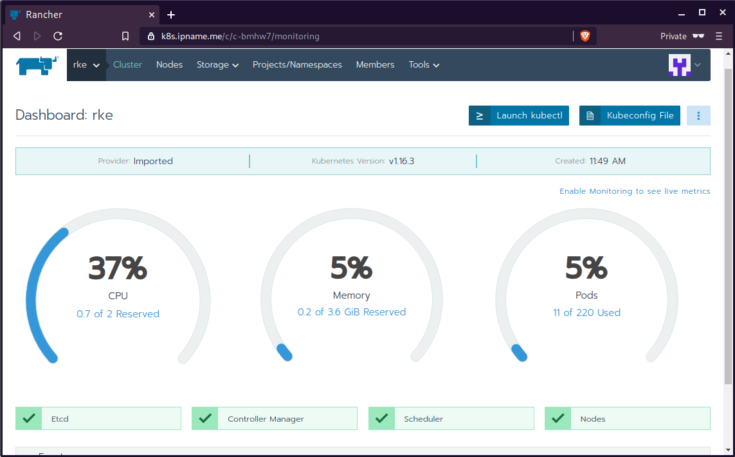This screenshot has height=457, width=735.
Task: Click the vertical ellipsis actions button
Action: [698, 116]
